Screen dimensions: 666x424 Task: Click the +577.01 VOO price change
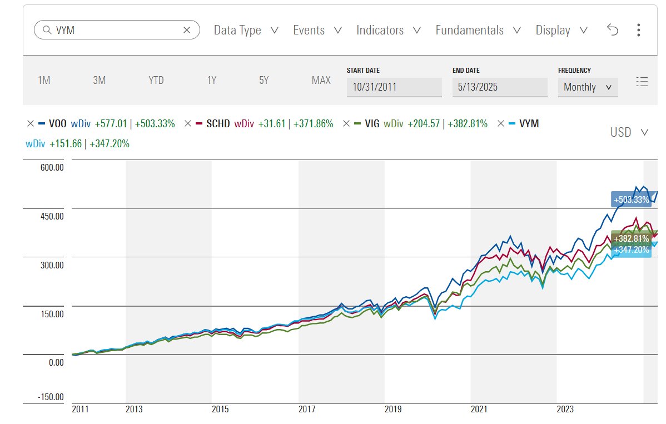coord(111,123)
